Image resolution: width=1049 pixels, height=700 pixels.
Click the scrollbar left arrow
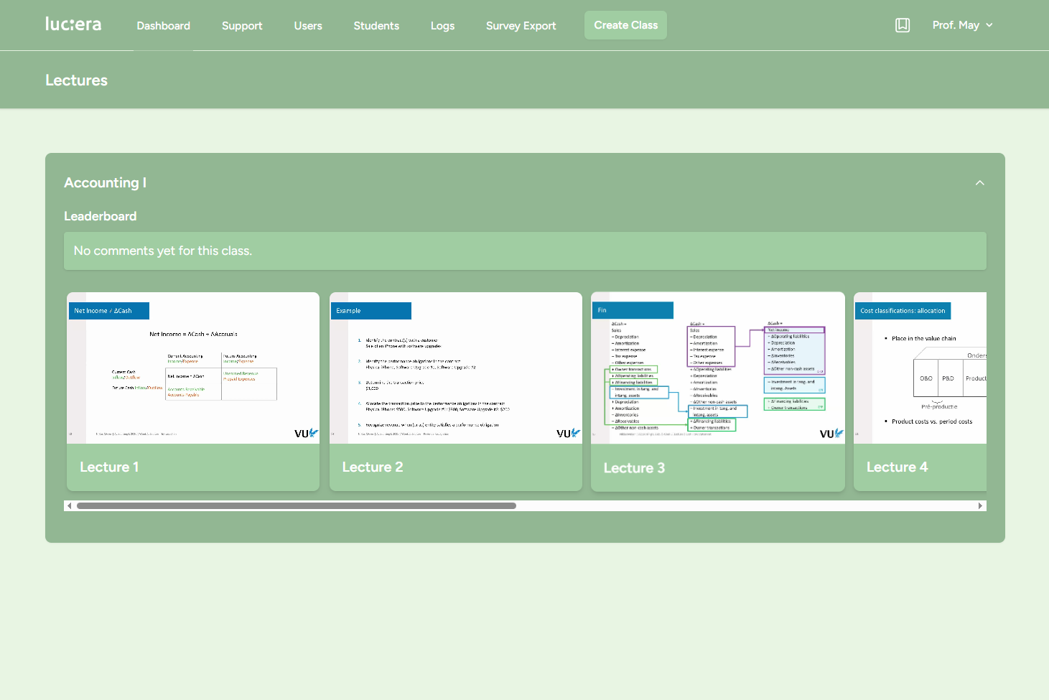(69, 506)
